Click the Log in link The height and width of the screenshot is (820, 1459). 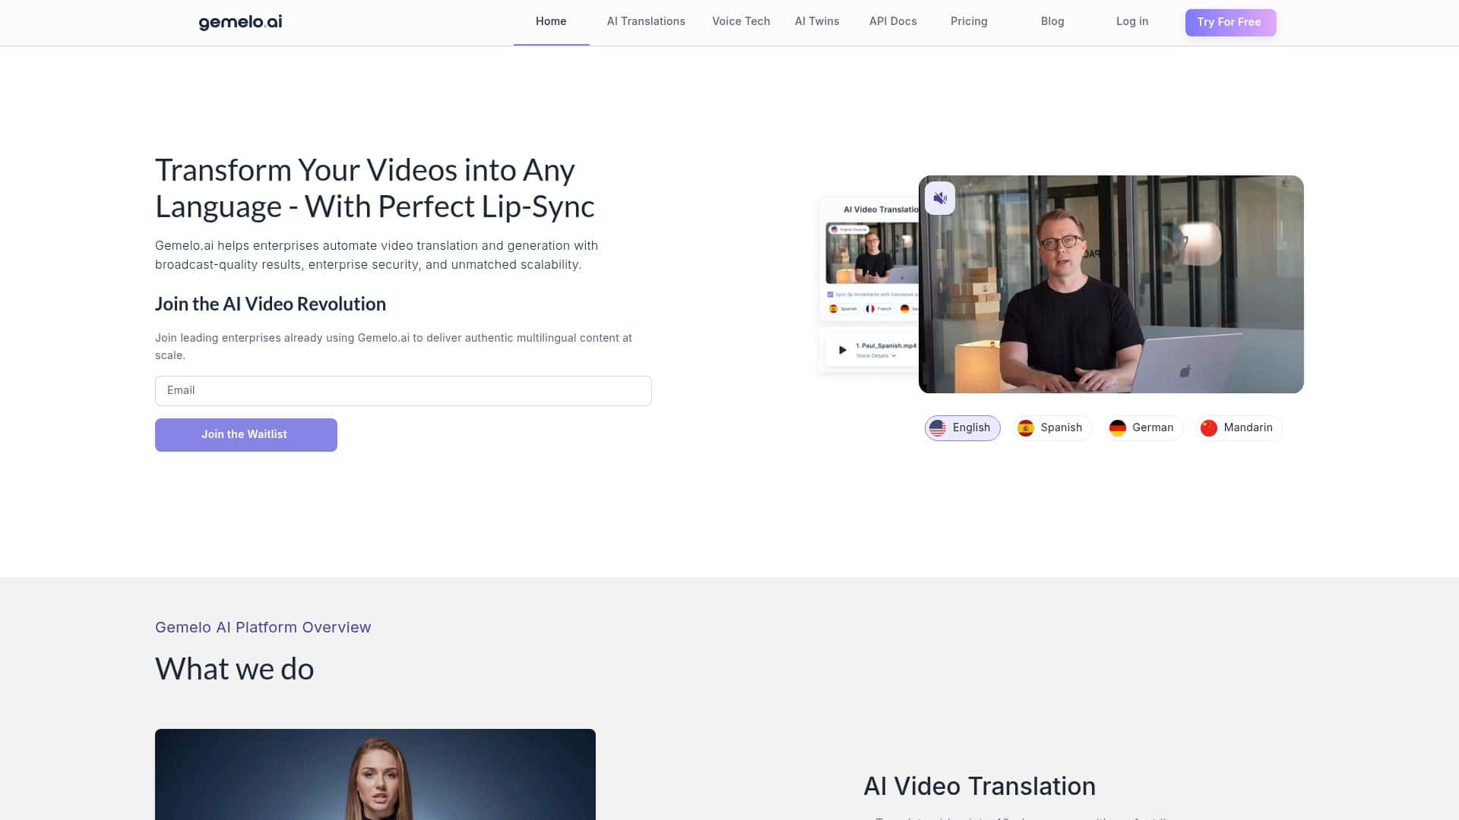tap(1132, 22)
